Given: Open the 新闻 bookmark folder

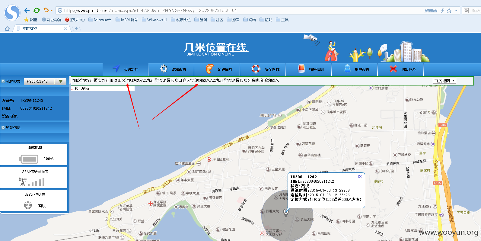Looking at the screenshot, I should [201, 20].
